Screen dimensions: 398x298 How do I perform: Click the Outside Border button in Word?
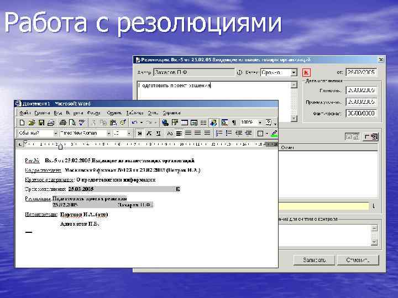(260, 134)
